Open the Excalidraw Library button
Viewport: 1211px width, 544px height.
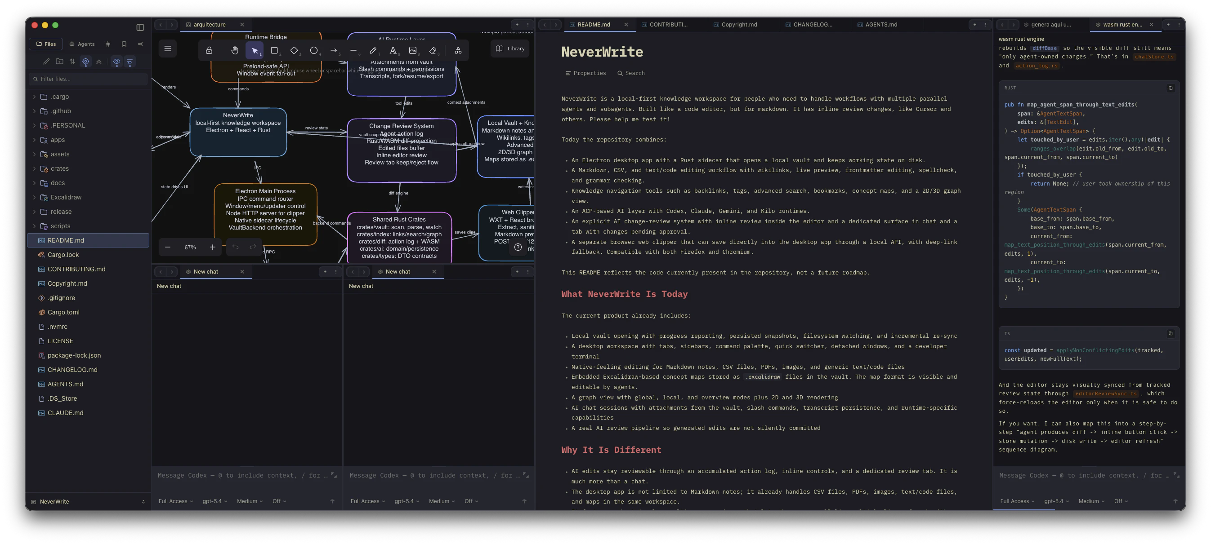(510, 49)
